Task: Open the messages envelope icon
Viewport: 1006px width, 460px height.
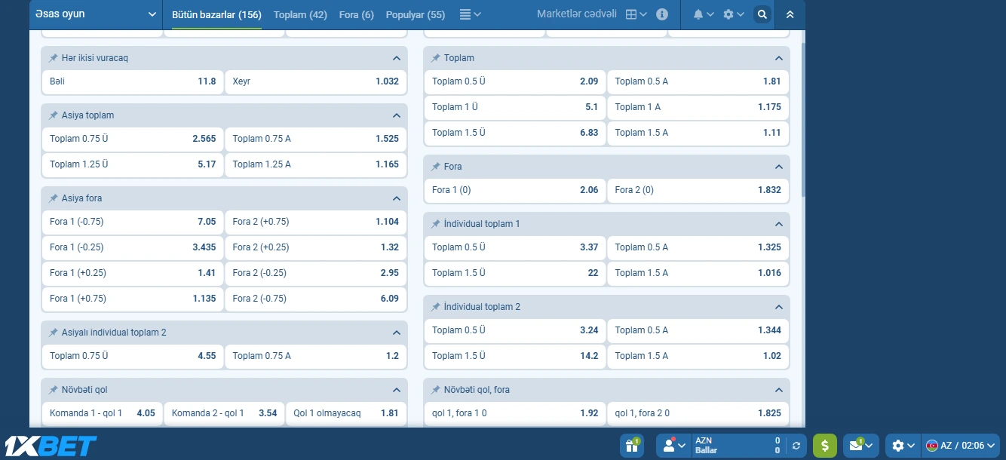Action: pyautogui.click(x=860, y=446)
